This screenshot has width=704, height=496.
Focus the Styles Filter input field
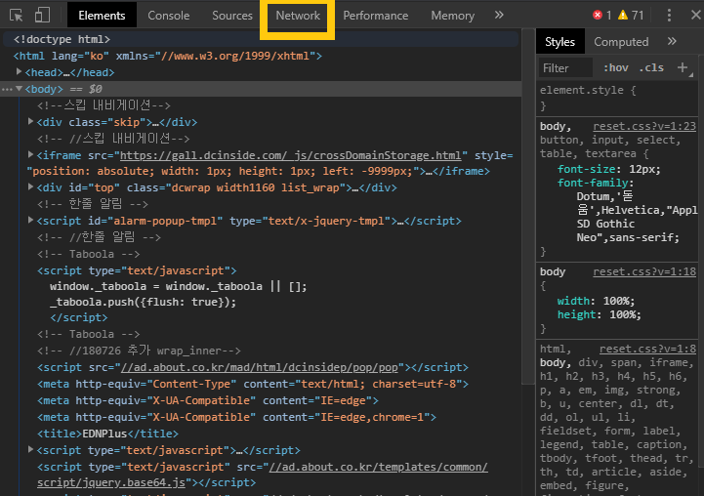click(x=566, y=67)
